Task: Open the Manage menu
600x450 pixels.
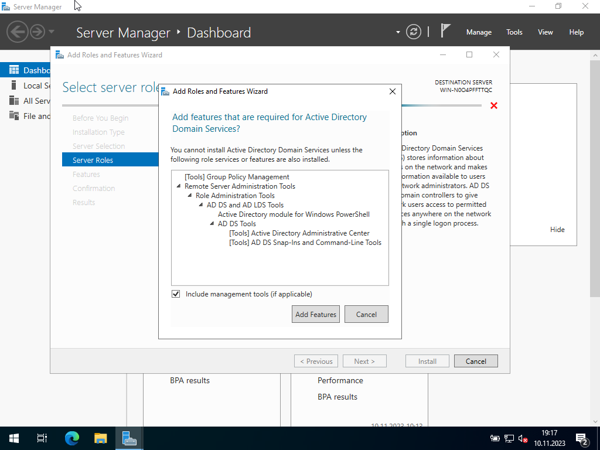Action: (x=479, y=32)
